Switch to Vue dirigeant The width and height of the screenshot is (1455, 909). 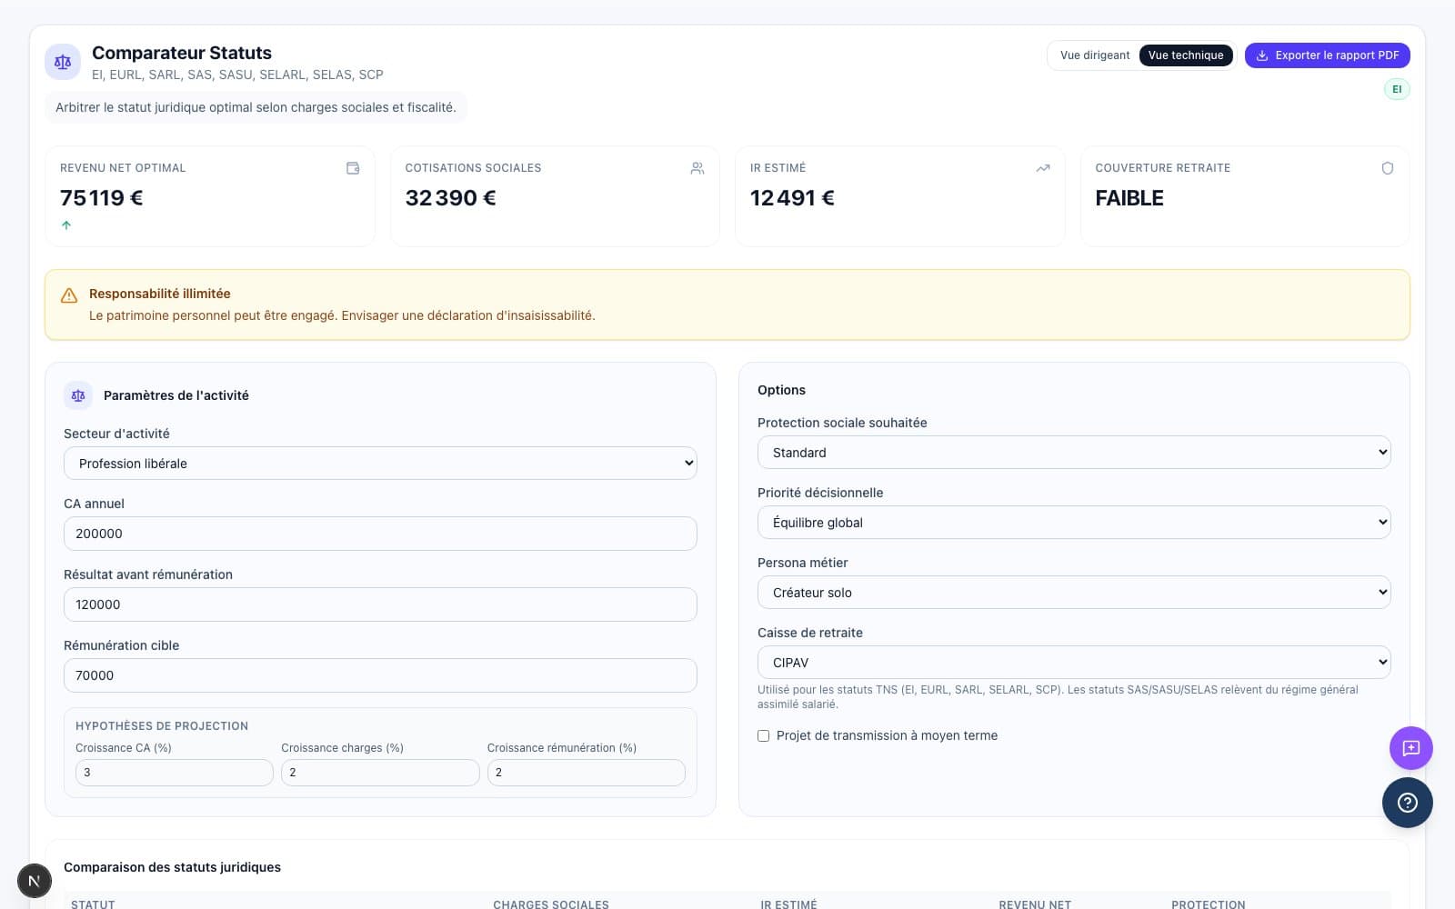click(1094, 55)
